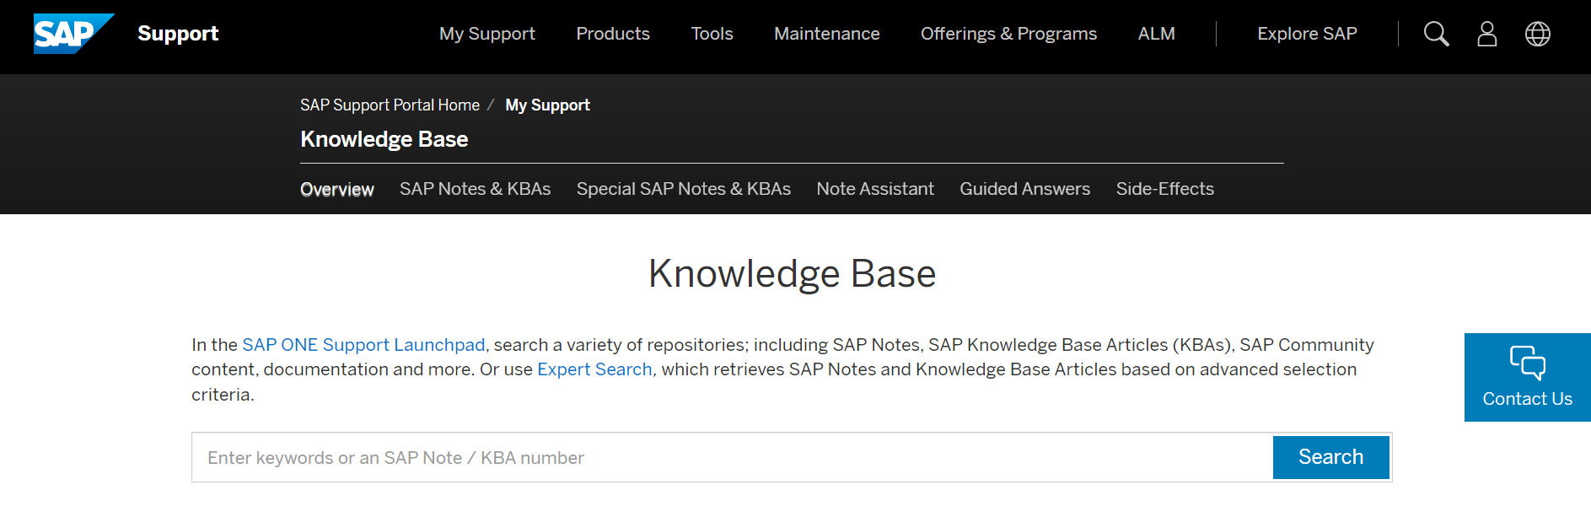1591x517 pixels.
Task: Open the SAP ONE Support Launchpad link
Action: [x=363, y=345]
